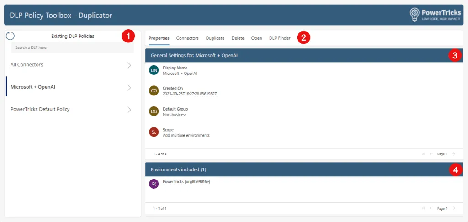Select the Open tab
The height and width of the screenshot is (222, 468).
(257, 38)
